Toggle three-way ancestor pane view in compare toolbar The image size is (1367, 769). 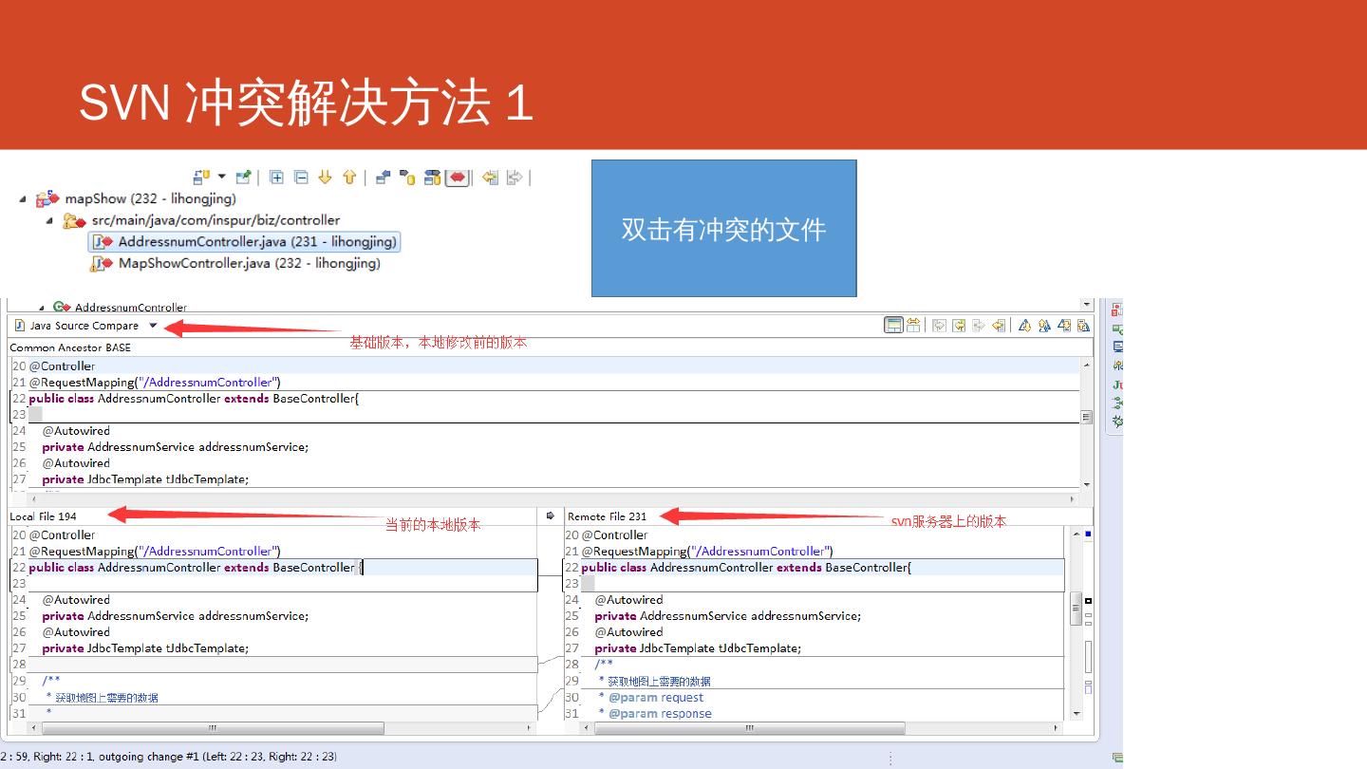click(893, 326)
